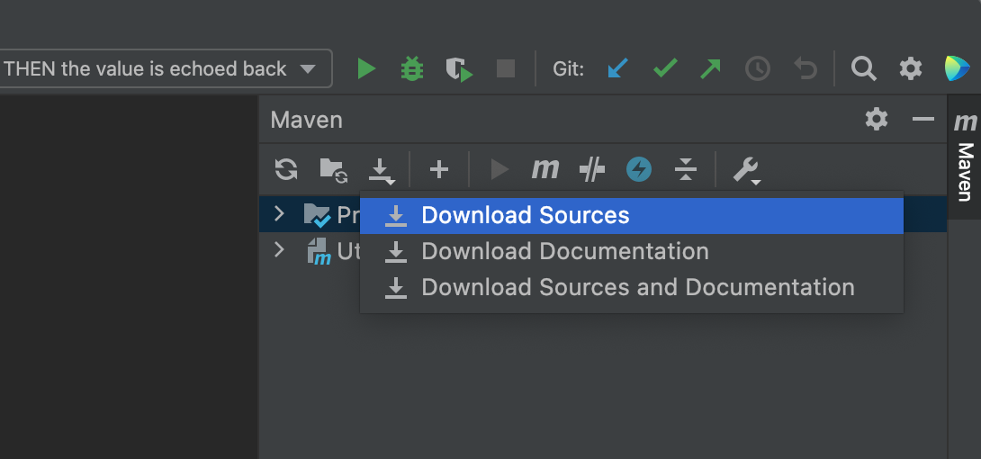This screenshot has width=981, height=459.
Task: Toggle Maven offline mode lightning icon
Action: coord(639,169)
